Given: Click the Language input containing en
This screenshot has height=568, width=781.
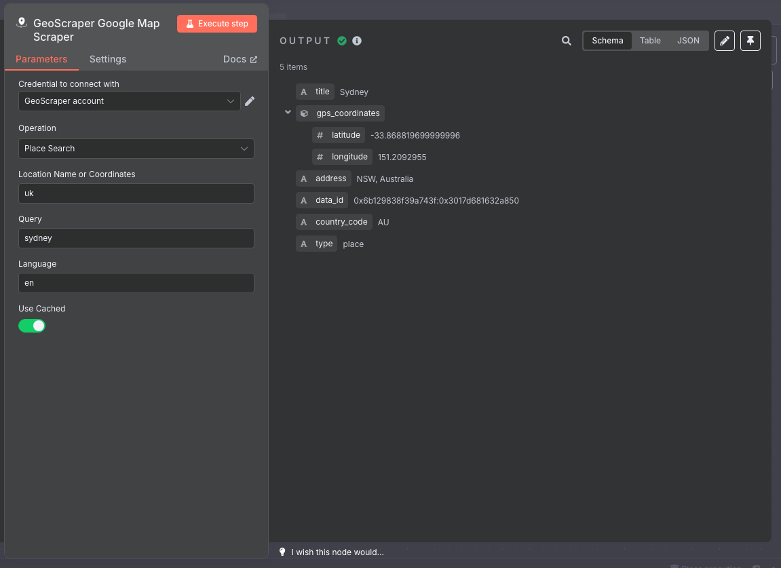Looking at the screenshot, I should 136,283.
